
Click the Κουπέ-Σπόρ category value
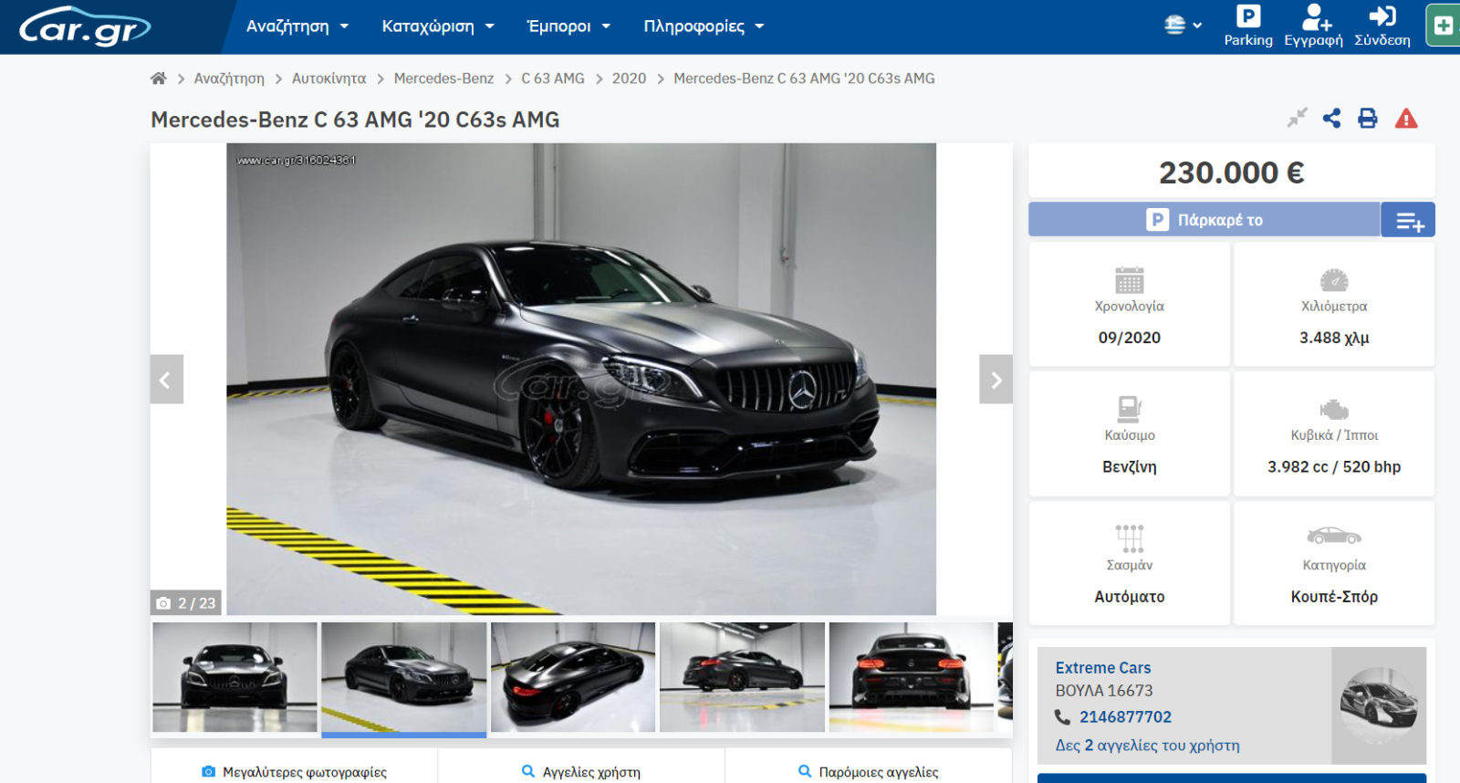coord(1334,597)
